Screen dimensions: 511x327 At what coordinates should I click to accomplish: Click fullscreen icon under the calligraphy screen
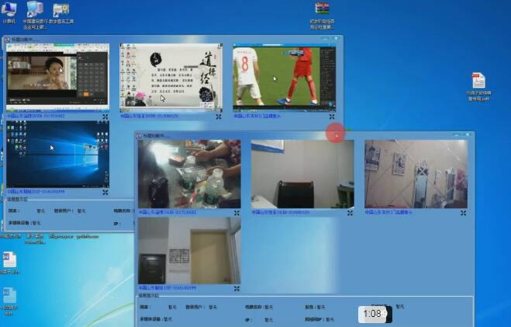(219, 117)
